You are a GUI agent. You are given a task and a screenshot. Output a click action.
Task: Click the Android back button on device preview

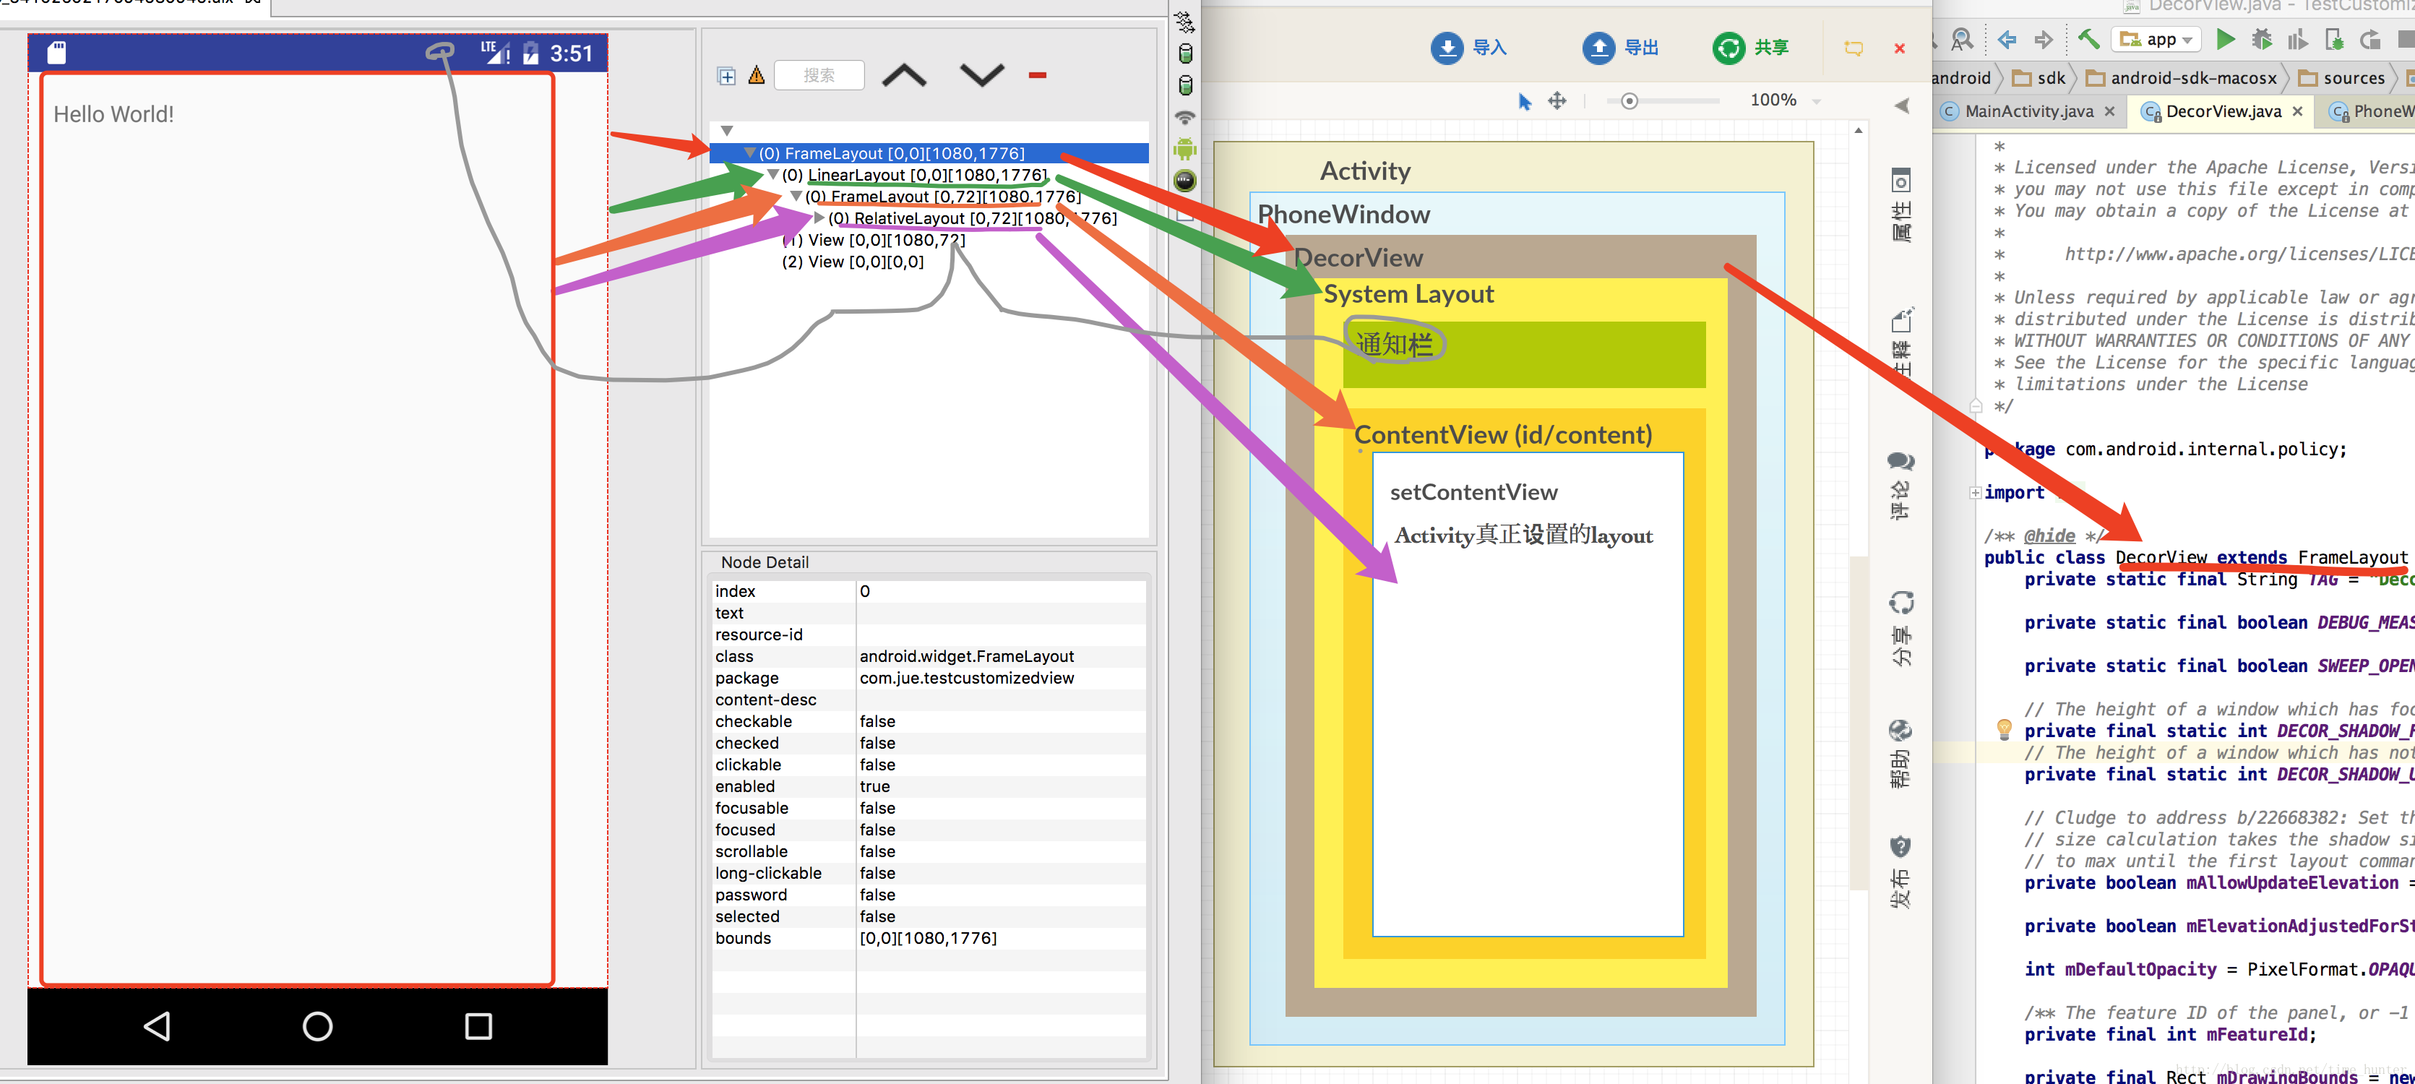coord(157,1026)
